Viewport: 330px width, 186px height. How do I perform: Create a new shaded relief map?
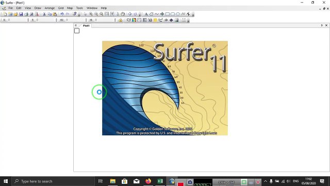coord(155,20)
